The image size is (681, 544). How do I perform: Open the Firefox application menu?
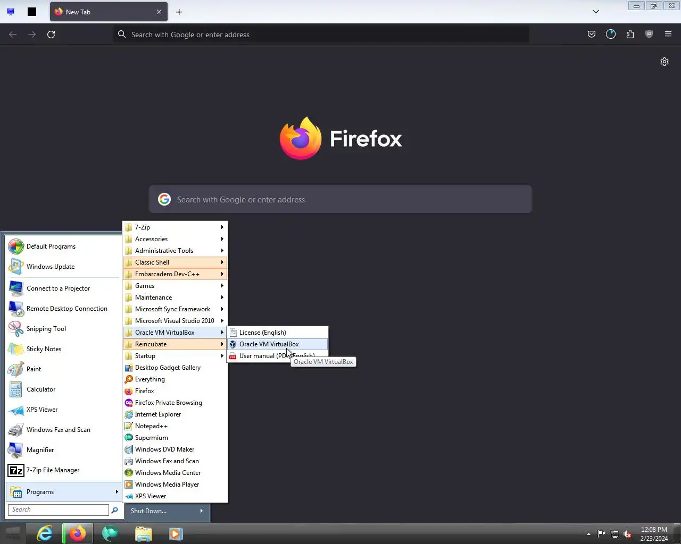point(668,35)
